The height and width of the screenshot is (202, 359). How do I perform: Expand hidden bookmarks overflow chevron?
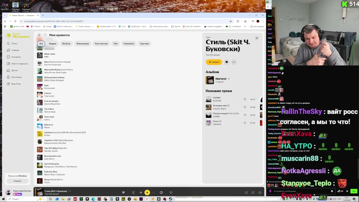[245, 27]
